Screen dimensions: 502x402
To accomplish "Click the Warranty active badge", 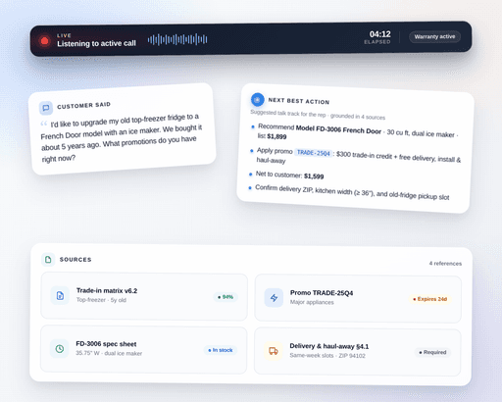I will tap(434, 36).
